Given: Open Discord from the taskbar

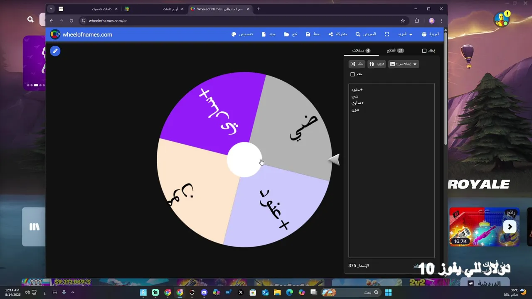Looking at the screenshot, I should (x=204, y=292).
